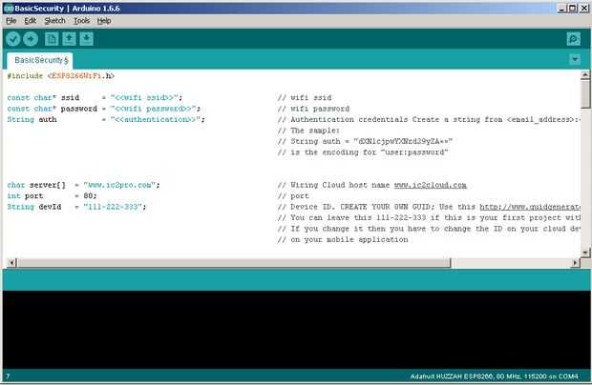Click the "<<wifi ssid>>" string value

pos(144,97)
